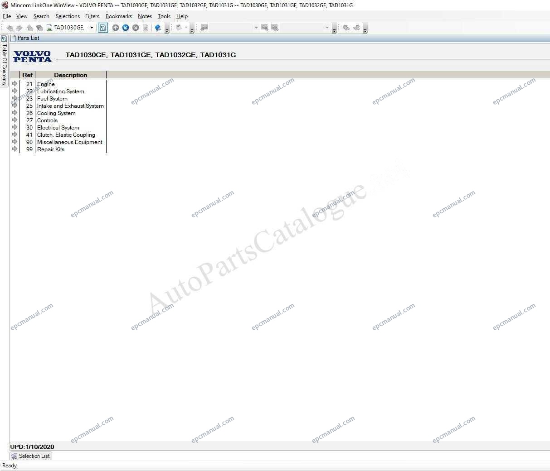Screen dimensions: 550x471
Task: Click the home books toolbar icon
Action: point(30,28)
